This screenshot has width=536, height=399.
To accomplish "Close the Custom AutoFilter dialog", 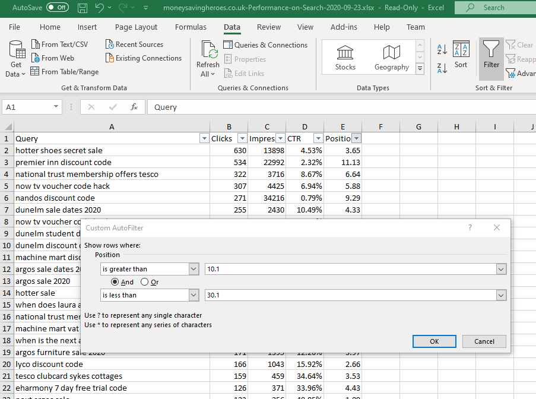I will (497, 228).
